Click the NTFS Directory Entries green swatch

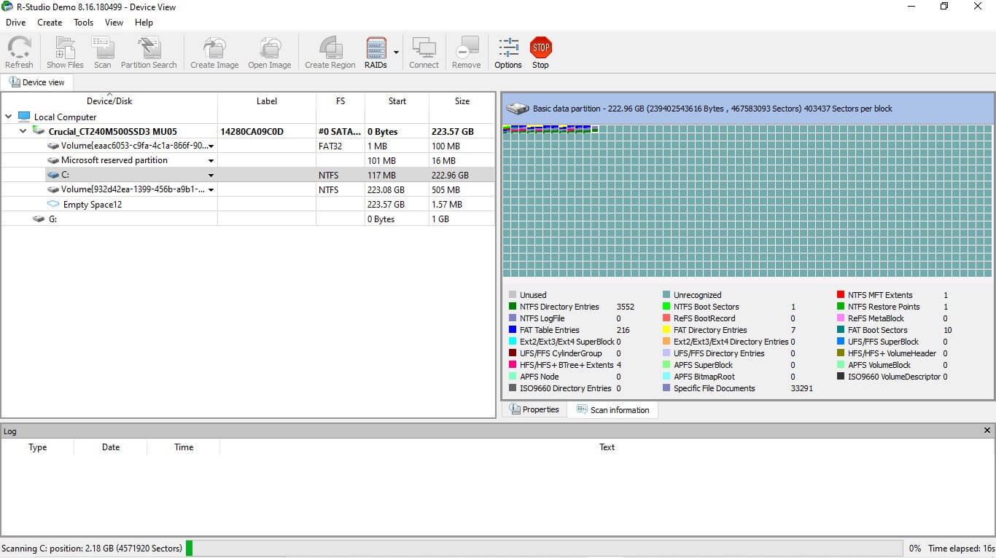pos(513,307)
